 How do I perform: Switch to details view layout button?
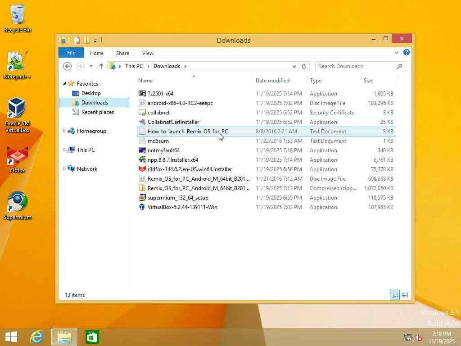pyautogui.click(x=394, y=295)
